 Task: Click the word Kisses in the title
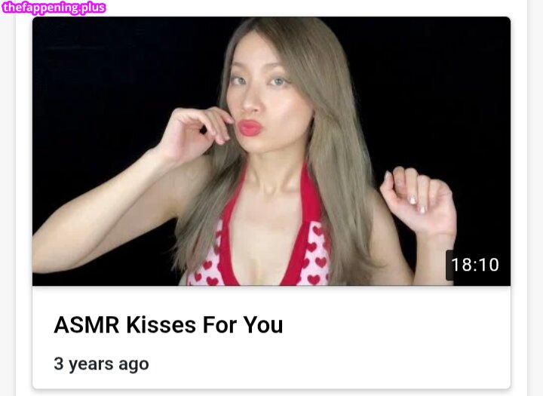pos(161,325)
